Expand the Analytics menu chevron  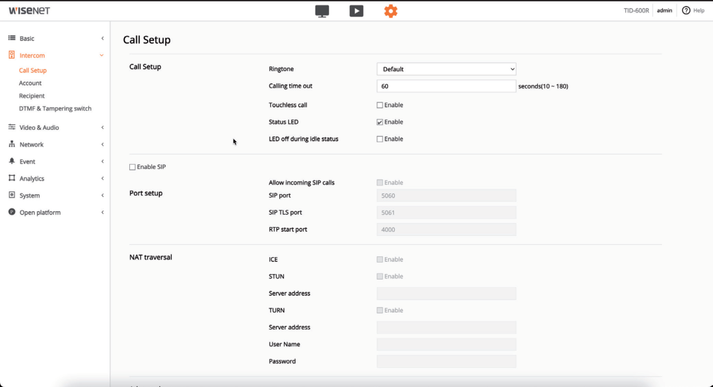coord(103,178)
